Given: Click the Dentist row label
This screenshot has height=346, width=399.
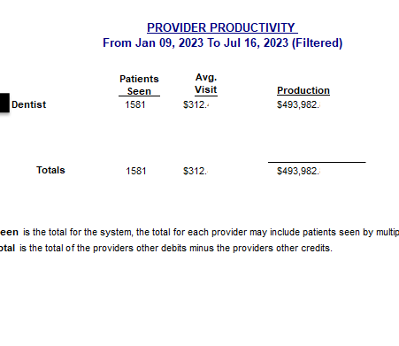Looking at the screenshot, I should [x=28, y=104].
